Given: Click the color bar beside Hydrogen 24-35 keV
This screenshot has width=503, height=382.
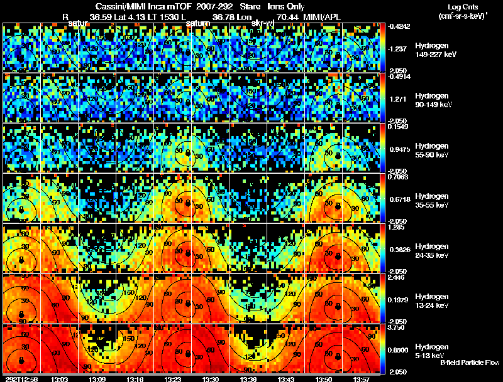Looking at the screenshot, I should 383,248.
